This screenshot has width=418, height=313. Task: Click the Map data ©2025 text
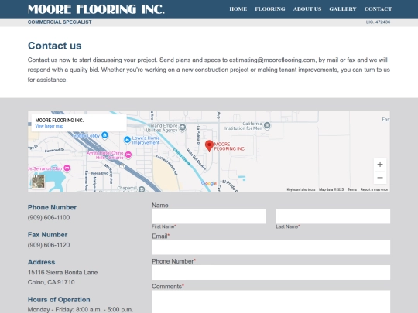click(331, 189)
